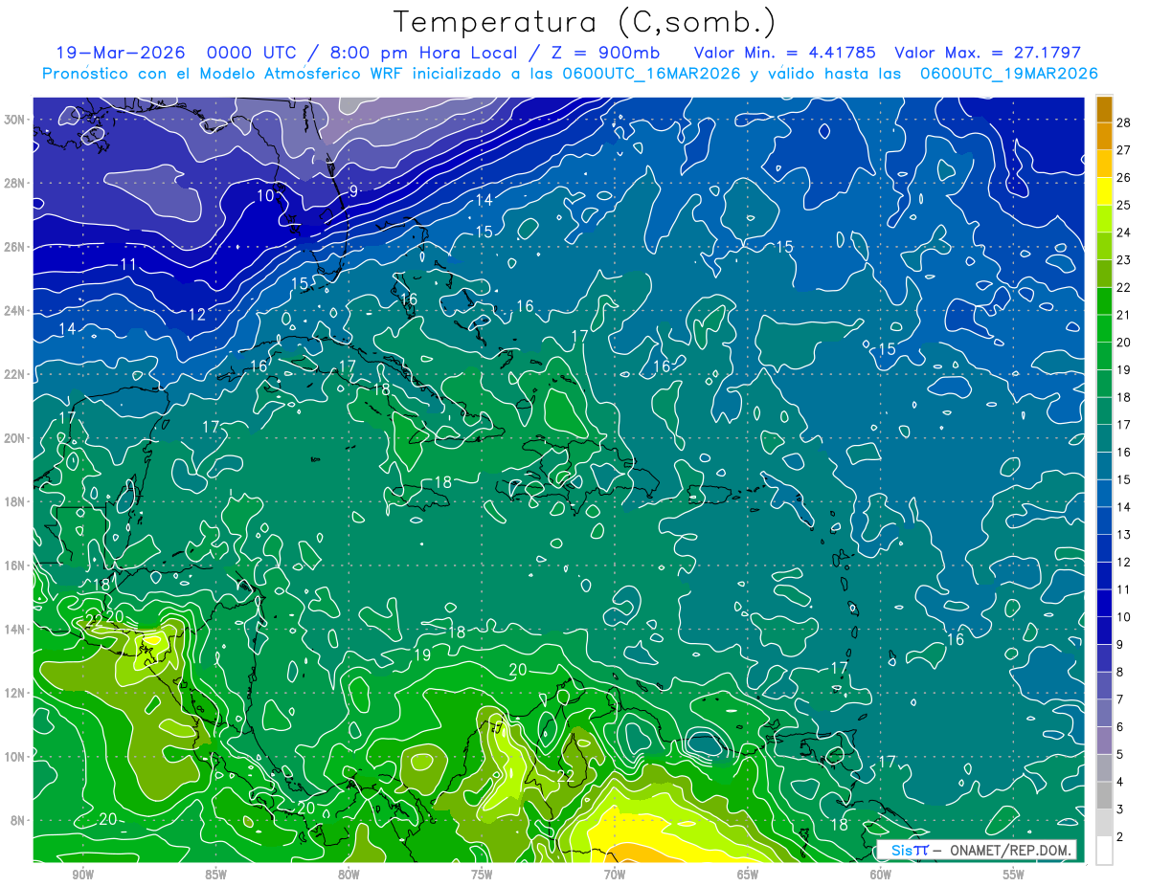Screen dimensions: 1149x887
Task: Click the '12N' latitude axis label
Action: point(15,693)
